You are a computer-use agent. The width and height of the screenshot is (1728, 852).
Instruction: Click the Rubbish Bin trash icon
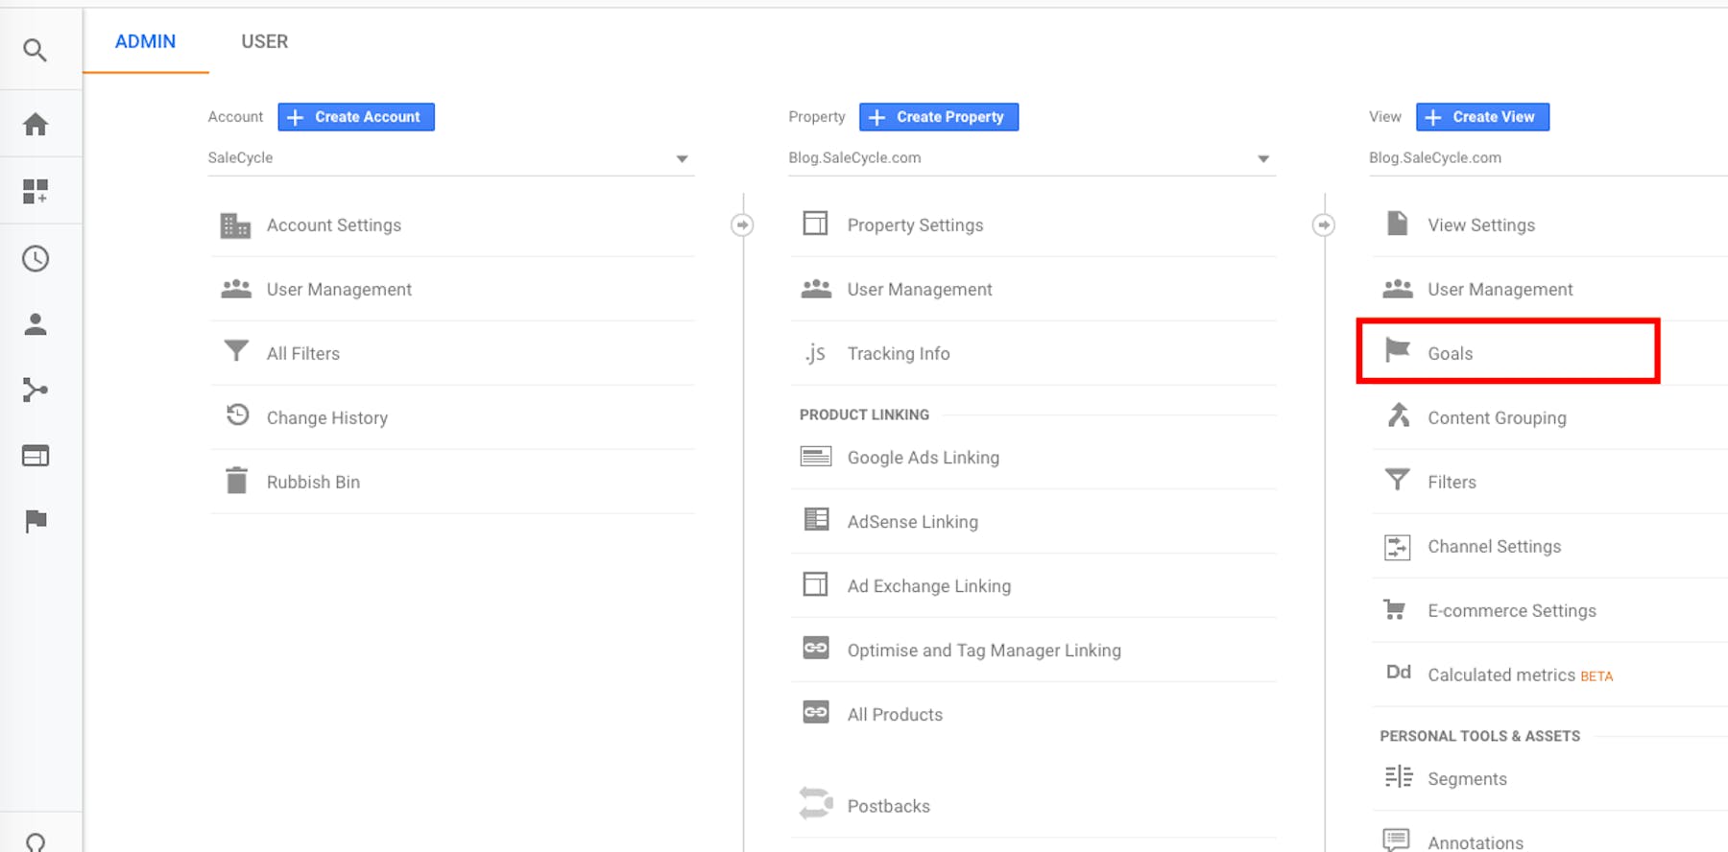[x=236, y=480]
